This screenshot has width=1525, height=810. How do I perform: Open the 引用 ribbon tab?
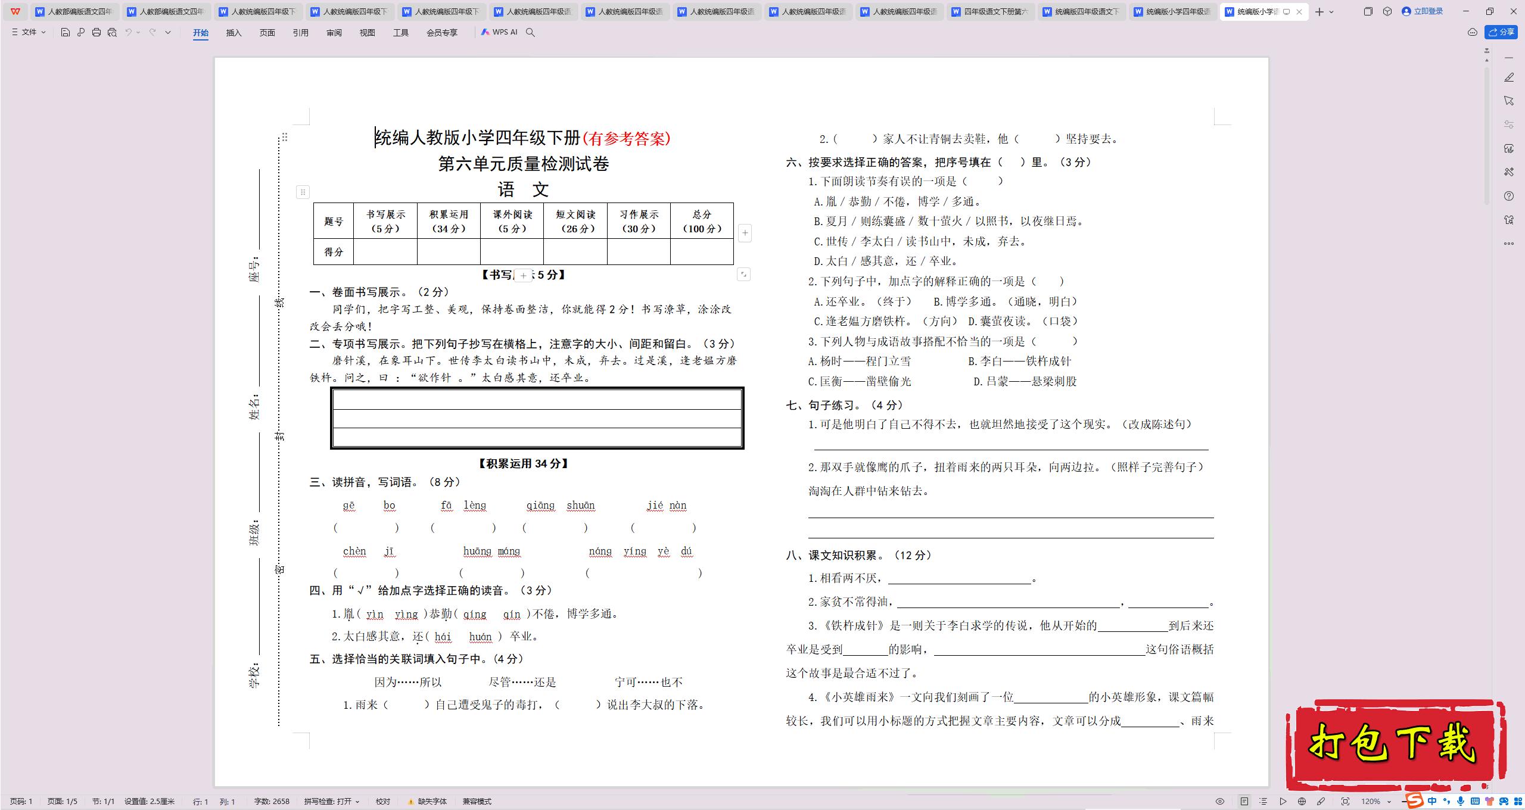point(301,33)
